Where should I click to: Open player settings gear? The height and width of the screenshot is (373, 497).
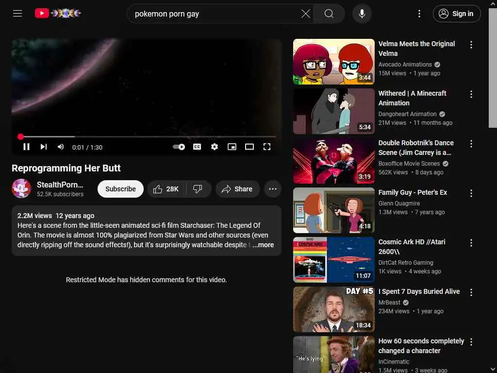point(214,147)
